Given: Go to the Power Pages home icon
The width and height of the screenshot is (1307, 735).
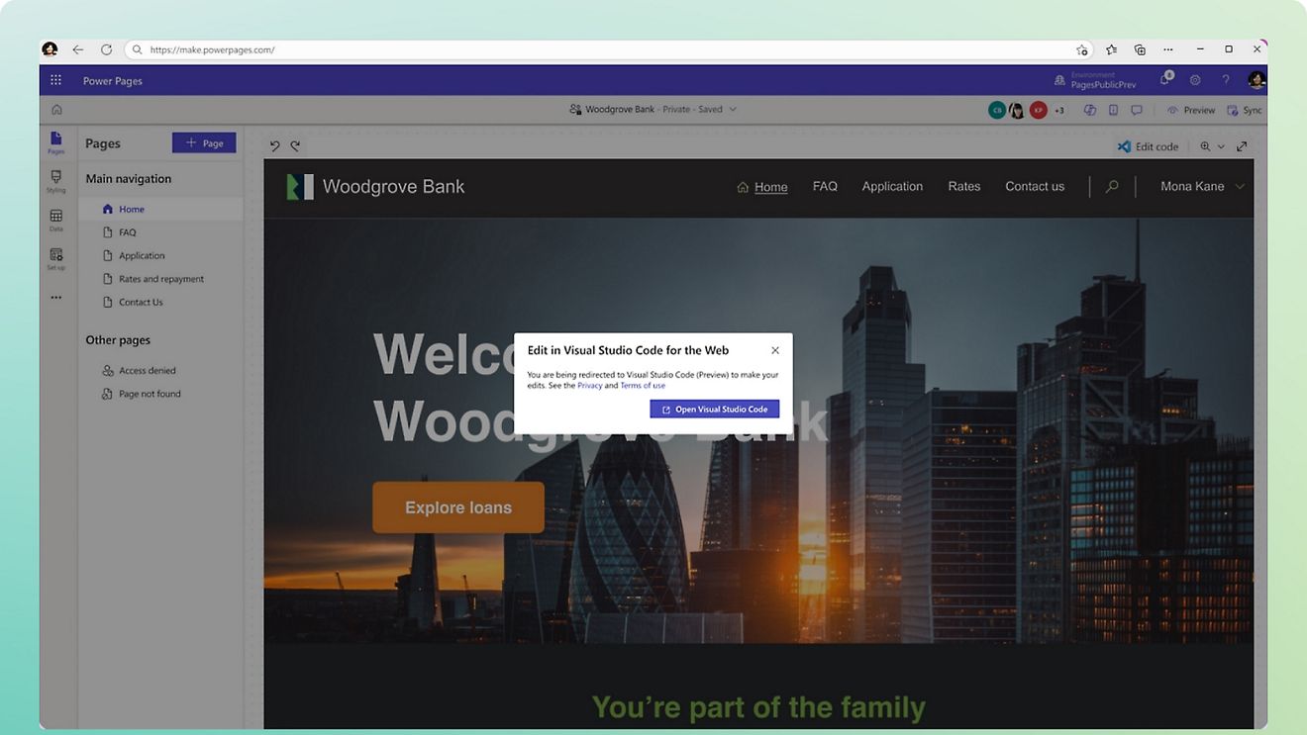Looking at the screenshot, I should pyautogui.click(x=56, y=110).
